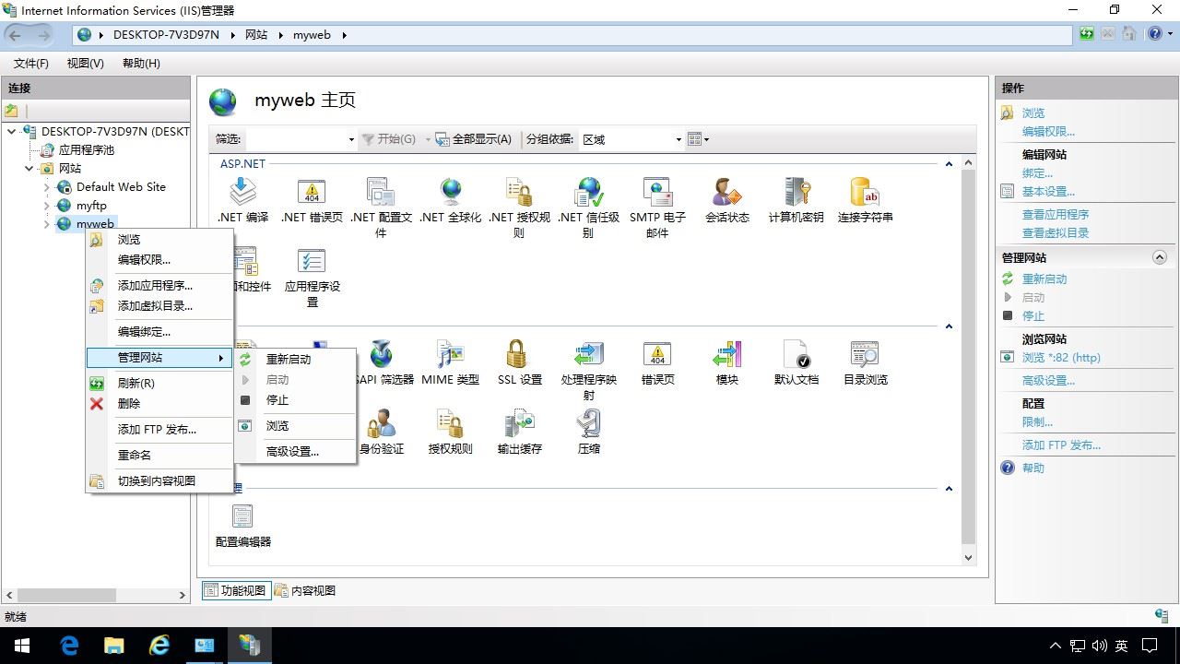1180x664 pixels.
Task: Open Microsoft Edge from the taskbar
Action: click(x=69, y=646)
